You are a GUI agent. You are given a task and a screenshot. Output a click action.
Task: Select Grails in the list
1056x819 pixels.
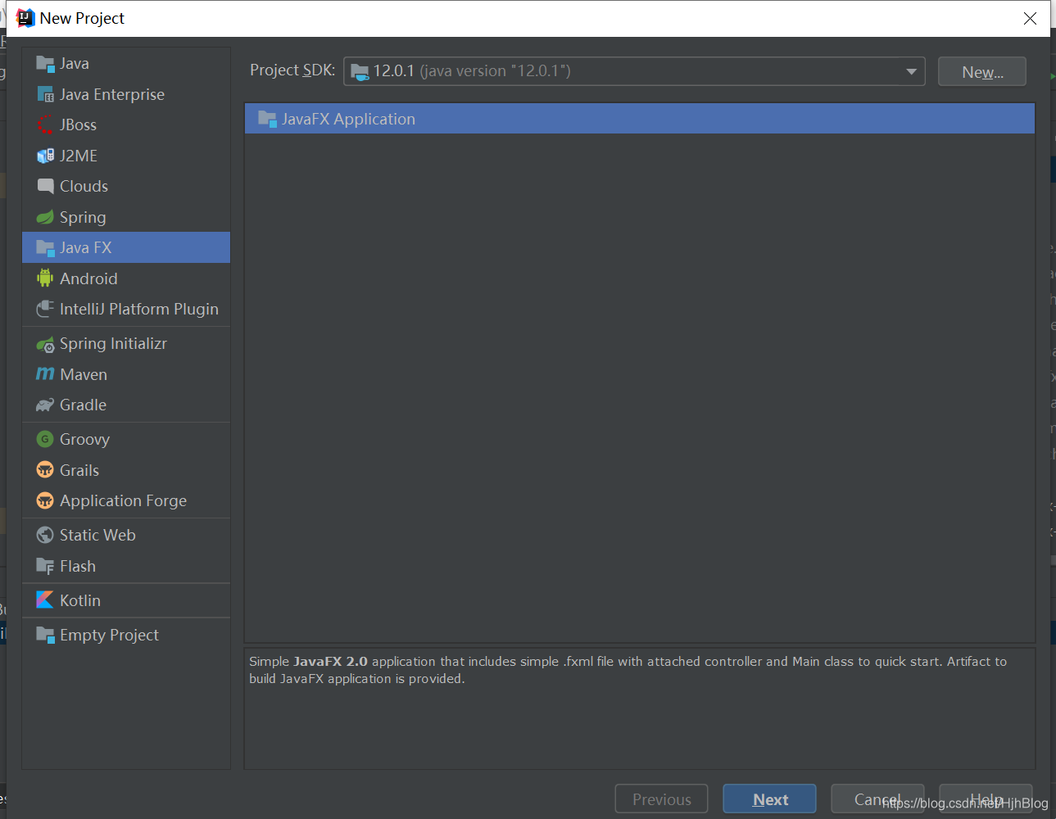(126, 470)
